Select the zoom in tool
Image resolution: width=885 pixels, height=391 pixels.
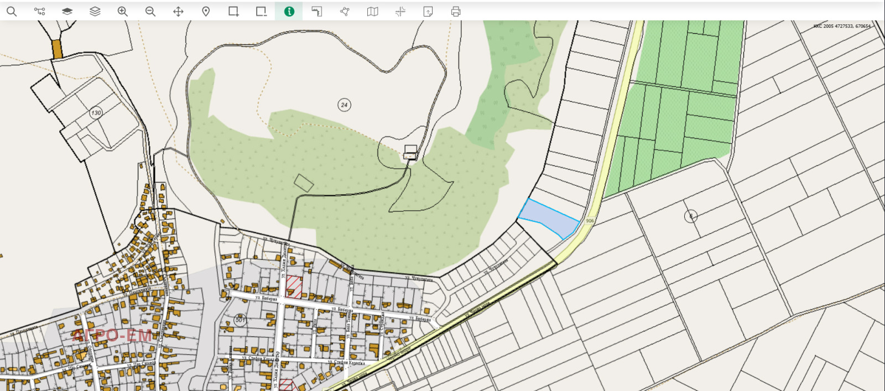tap(123, 11)
